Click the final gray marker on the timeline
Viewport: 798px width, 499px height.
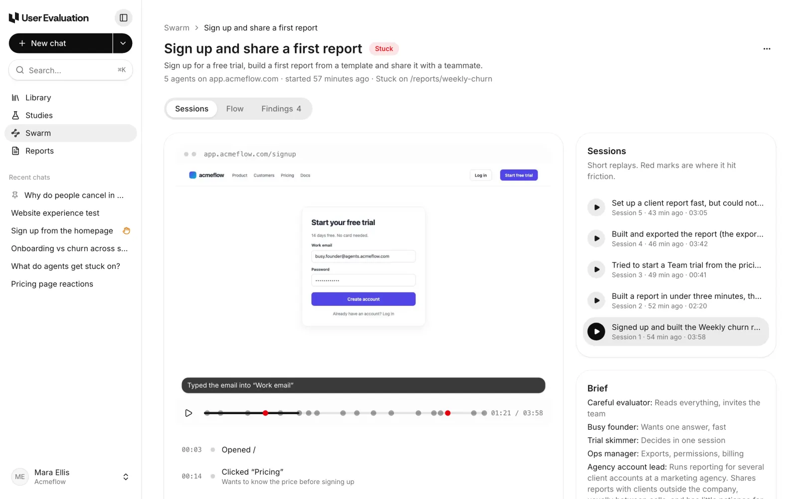click(484, 413)
